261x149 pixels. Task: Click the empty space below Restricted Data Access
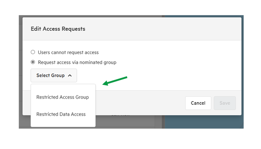tap(63, 123)
